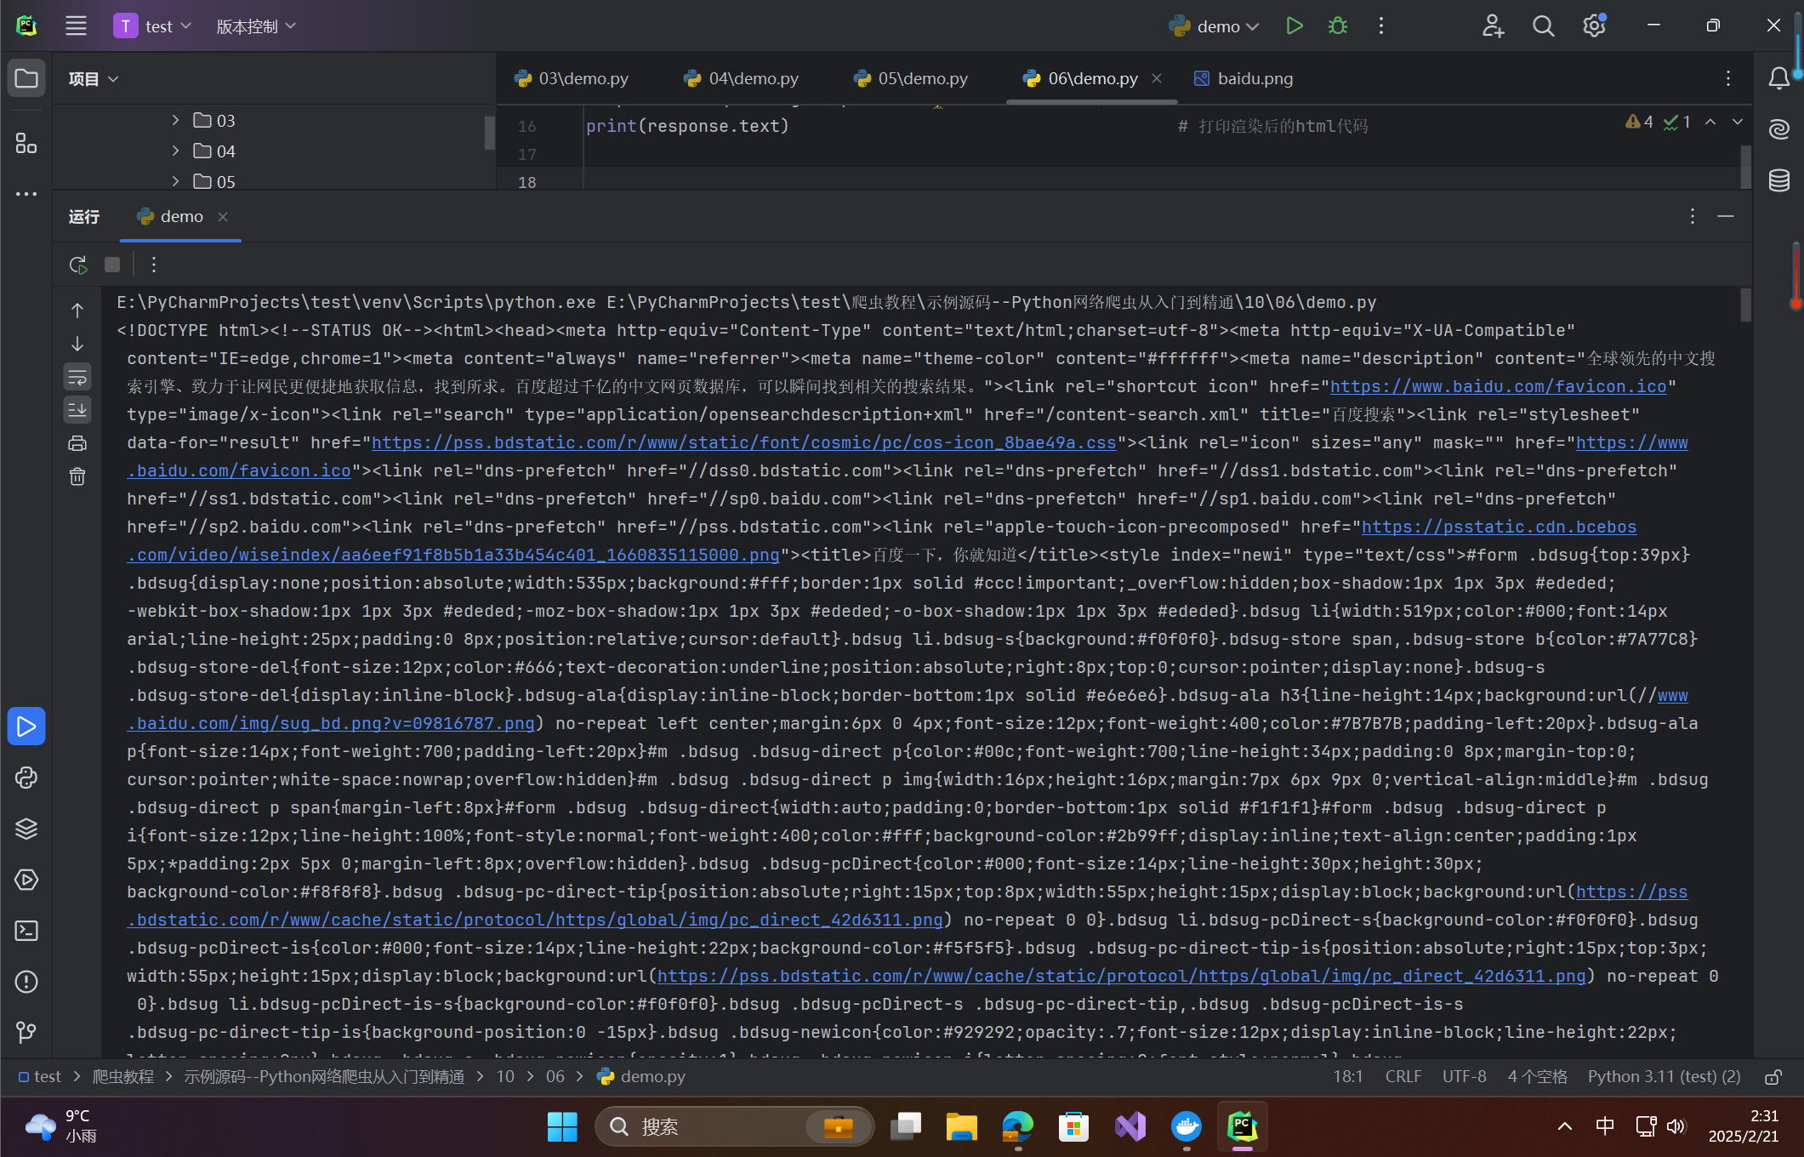The width and height of the screenshot is (1804, 1157).
Task: Print the console output
Action: coord(77,443)
